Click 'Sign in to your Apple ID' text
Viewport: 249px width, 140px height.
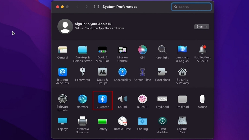93,24
